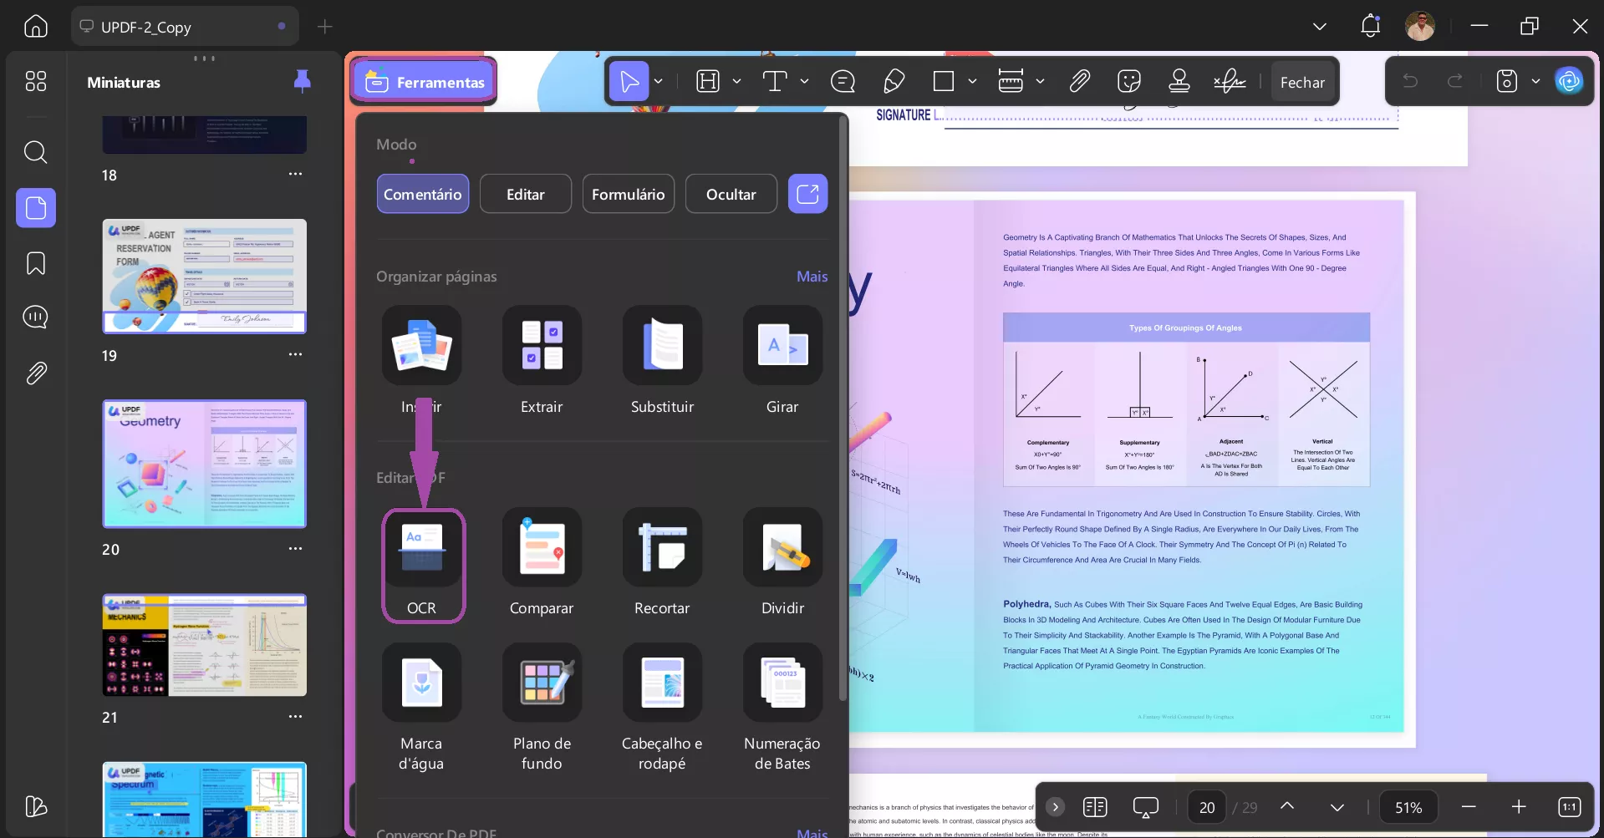The width and height of the screenshot is (1604, 838).
Task: Expand the highlighter options dropdown
Action: [x=736, y=81]
